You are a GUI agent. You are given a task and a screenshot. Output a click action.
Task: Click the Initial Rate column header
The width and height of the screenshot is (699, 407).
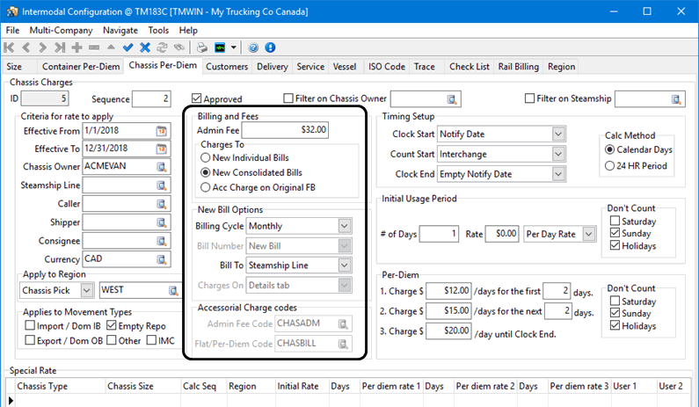(299, 386)
